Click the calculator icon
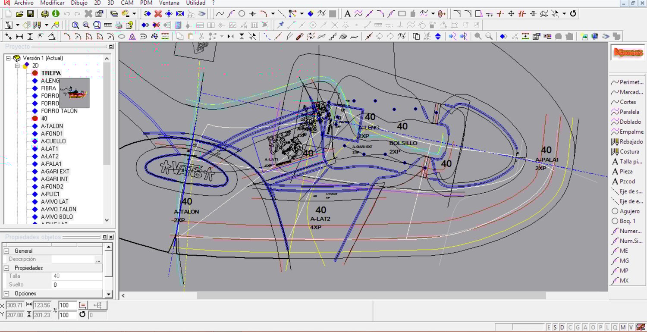 tap(178, 25)
